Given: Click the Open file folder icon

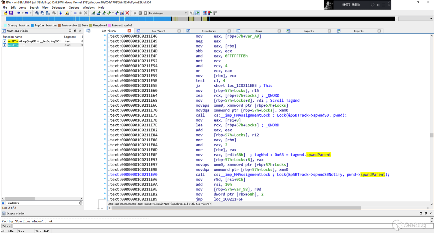Looking at the screenshot, I should pyautogui.click(x=5, y=13).
